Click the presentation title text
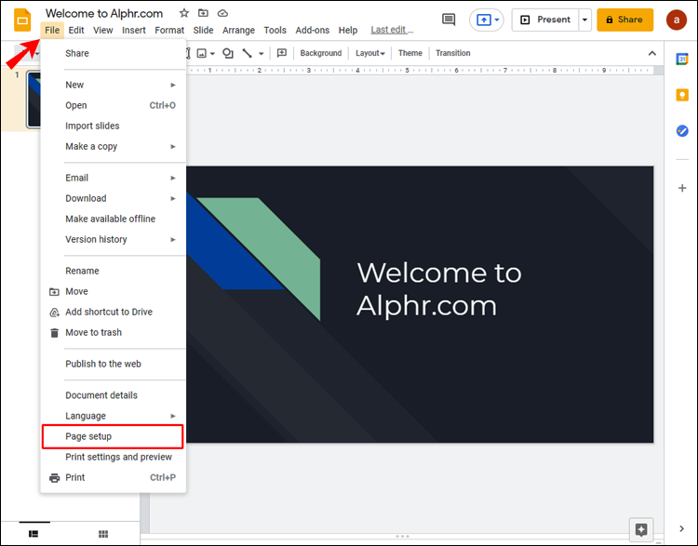 coord(104,13)
